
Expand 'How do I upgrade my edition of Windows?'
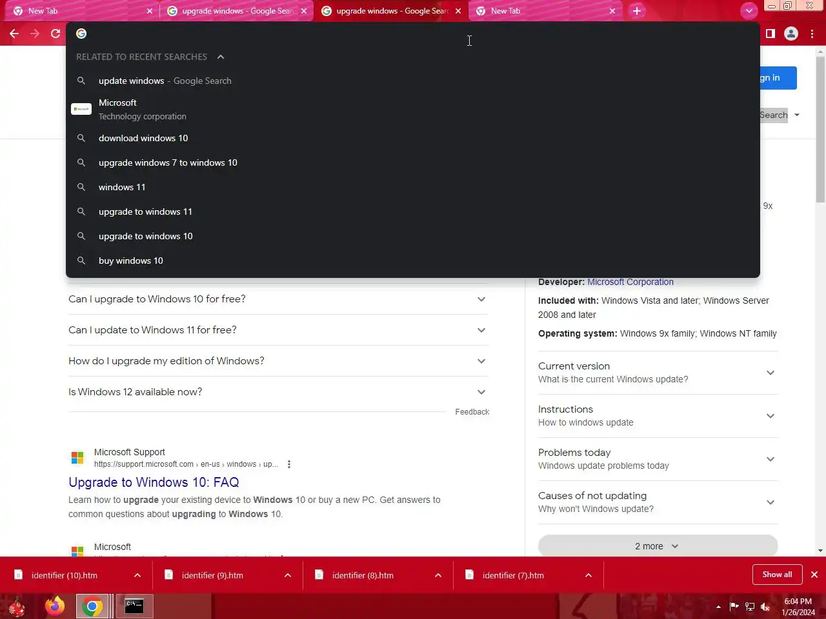pyautogui.click(x=278, y=361)
